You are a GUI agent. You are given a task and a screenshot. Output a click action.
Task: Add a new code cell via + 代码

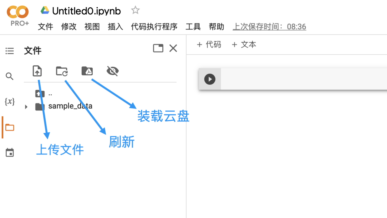pos(209,44)
